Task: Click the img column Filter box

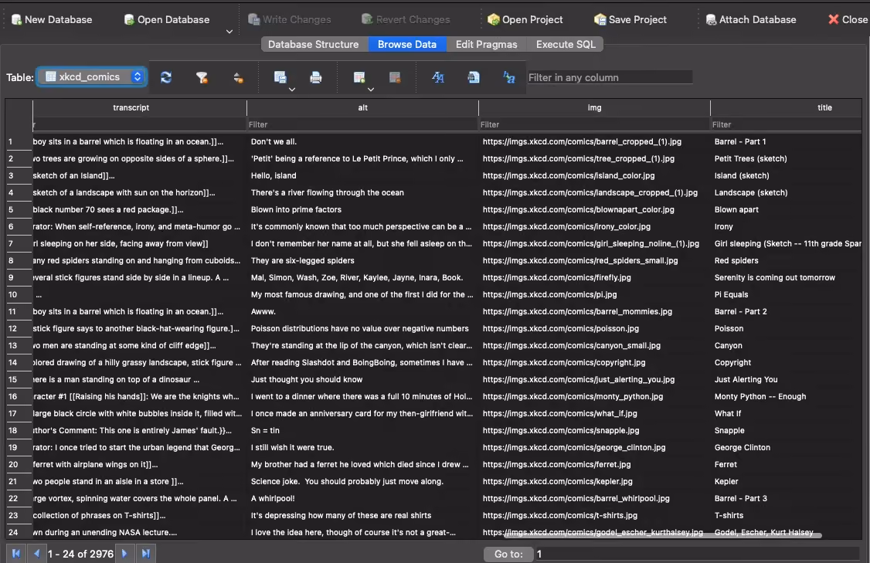Action: [x=594, y=125]
